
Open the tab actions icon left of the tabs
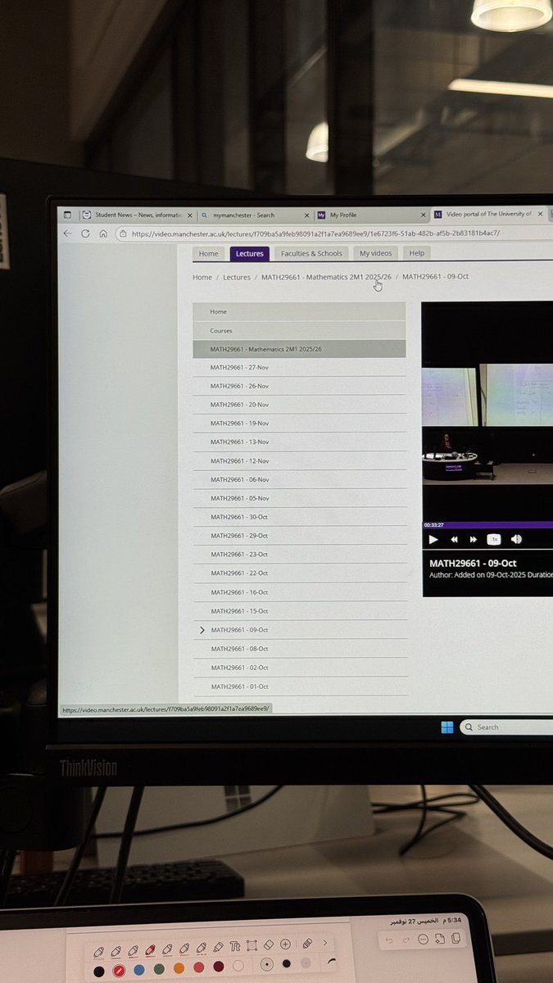pos(67,215)
